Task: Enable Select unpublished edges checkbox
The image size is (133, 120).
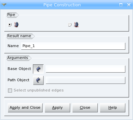Action: (x=10, y=90)
